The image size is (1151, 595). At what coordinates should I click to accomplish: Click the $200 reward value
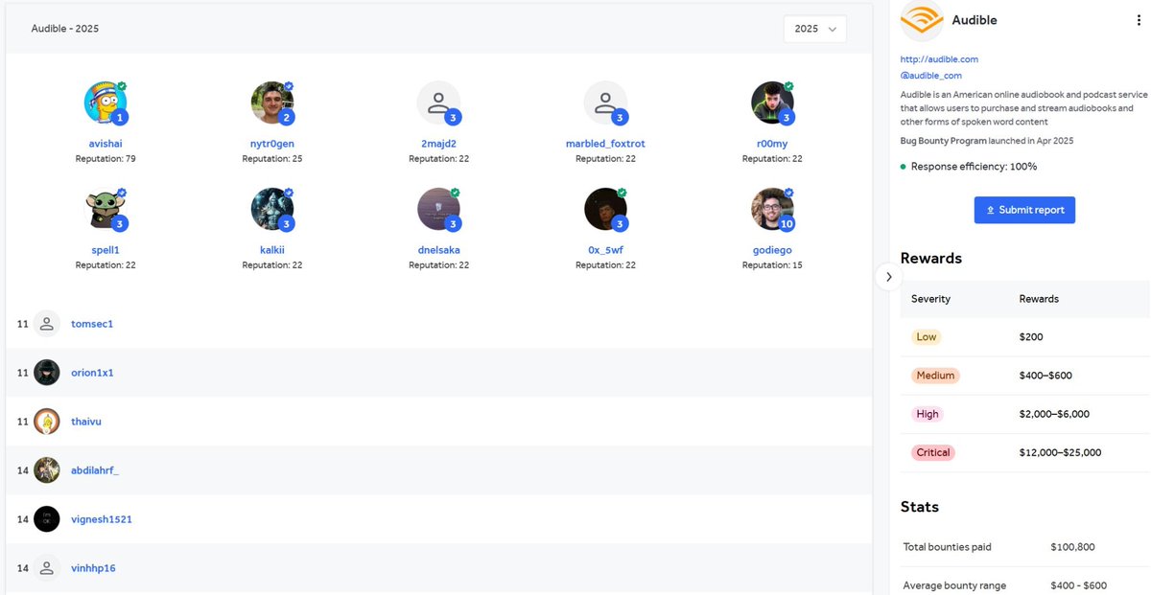pos(1031,337)
